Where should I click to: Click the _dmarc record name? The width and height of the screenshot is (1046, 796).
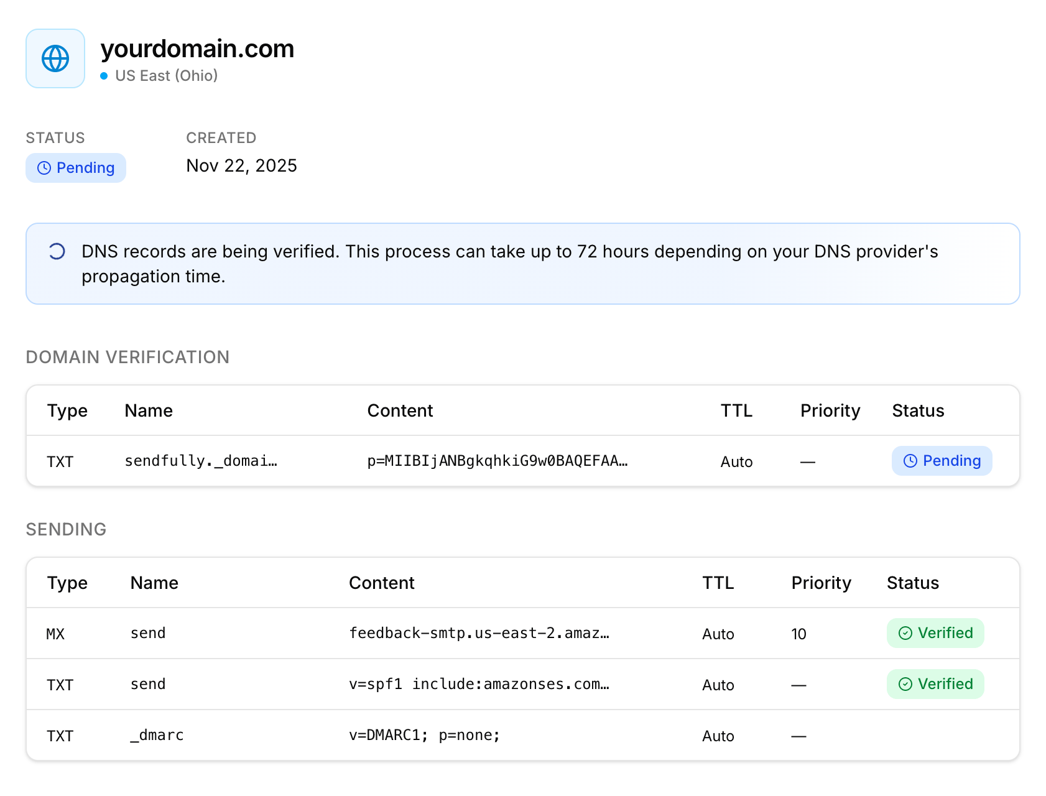[x=157, y=735]
